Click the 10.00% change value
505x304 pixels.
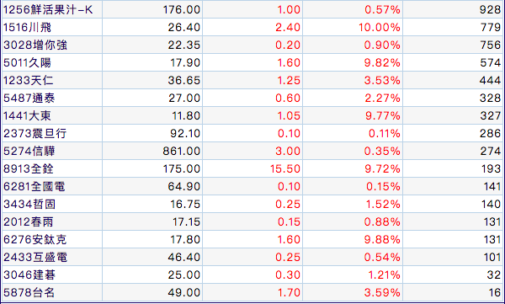tap(380, 28)
